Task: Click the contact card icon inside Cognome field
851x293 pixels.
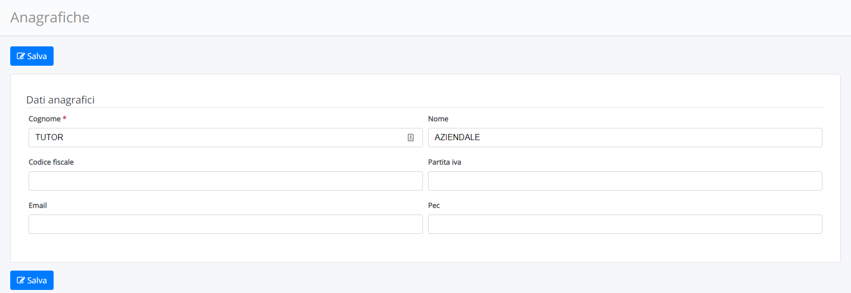Action: [411, 138]
